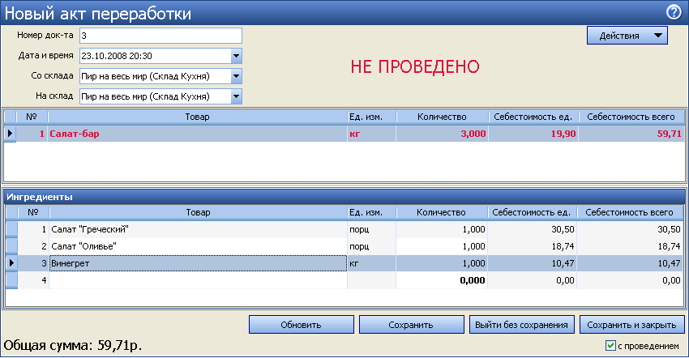
Task: Click unit cost 19,90 cell
Action: tap(533, 134)
